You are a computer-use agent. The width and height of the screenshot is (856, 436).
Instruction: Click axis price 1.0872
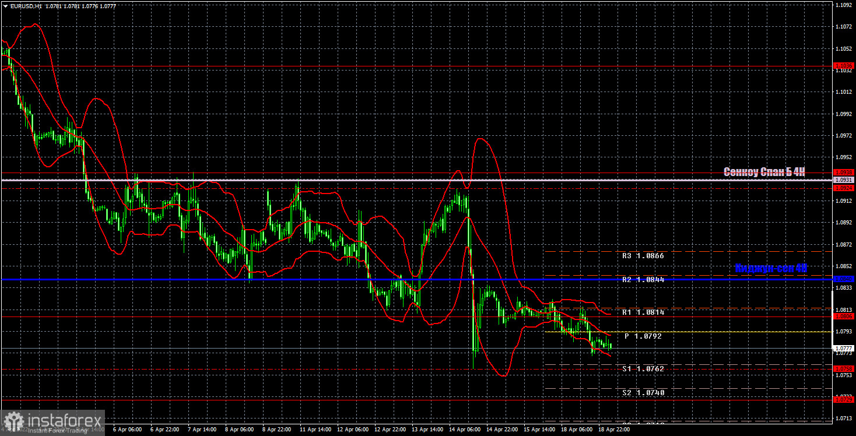[844, 245]
